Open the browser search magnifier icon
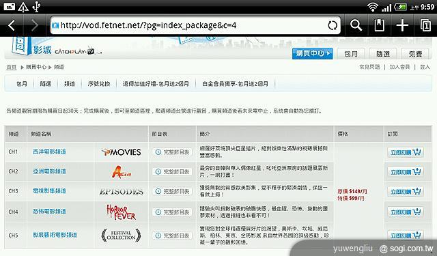Screen dimensions: 437x256 [x=356, y=26]
